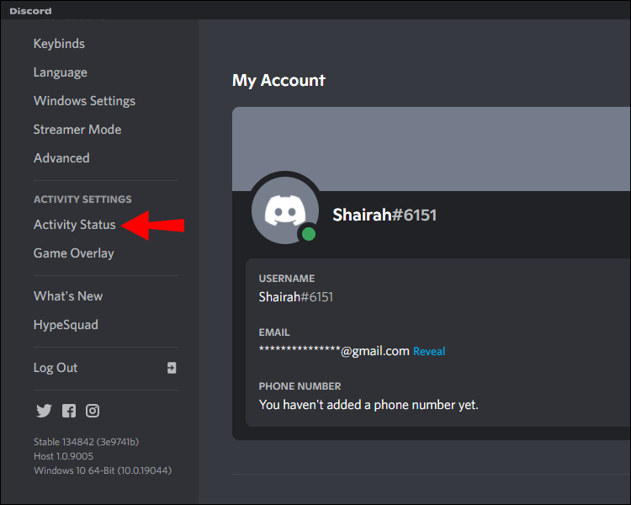Screen dimensions: 631x505
Task: Select Activity Status in sidebar
Action: tap(74, 225)
